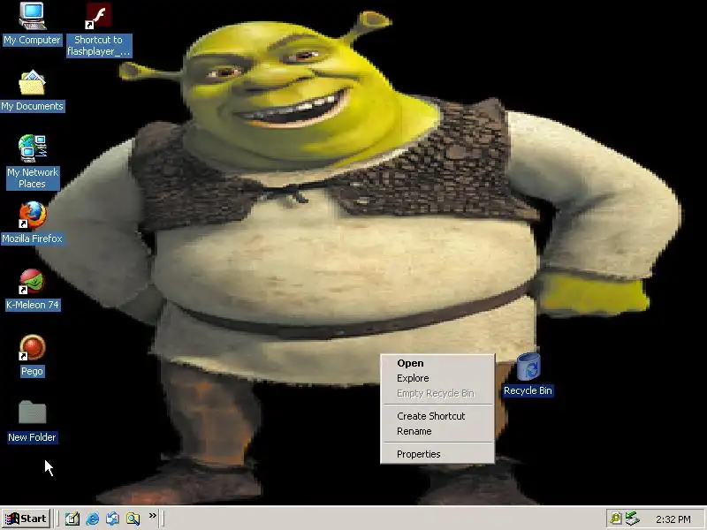
Task: Expand the quick launch overflow chevron
Action: click(153, 515)
